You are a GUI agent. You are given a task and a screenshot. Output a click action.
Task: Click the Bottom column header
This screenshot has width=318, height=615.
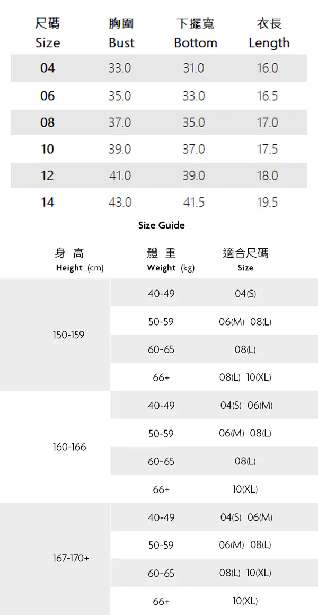[x=195, y=42]
